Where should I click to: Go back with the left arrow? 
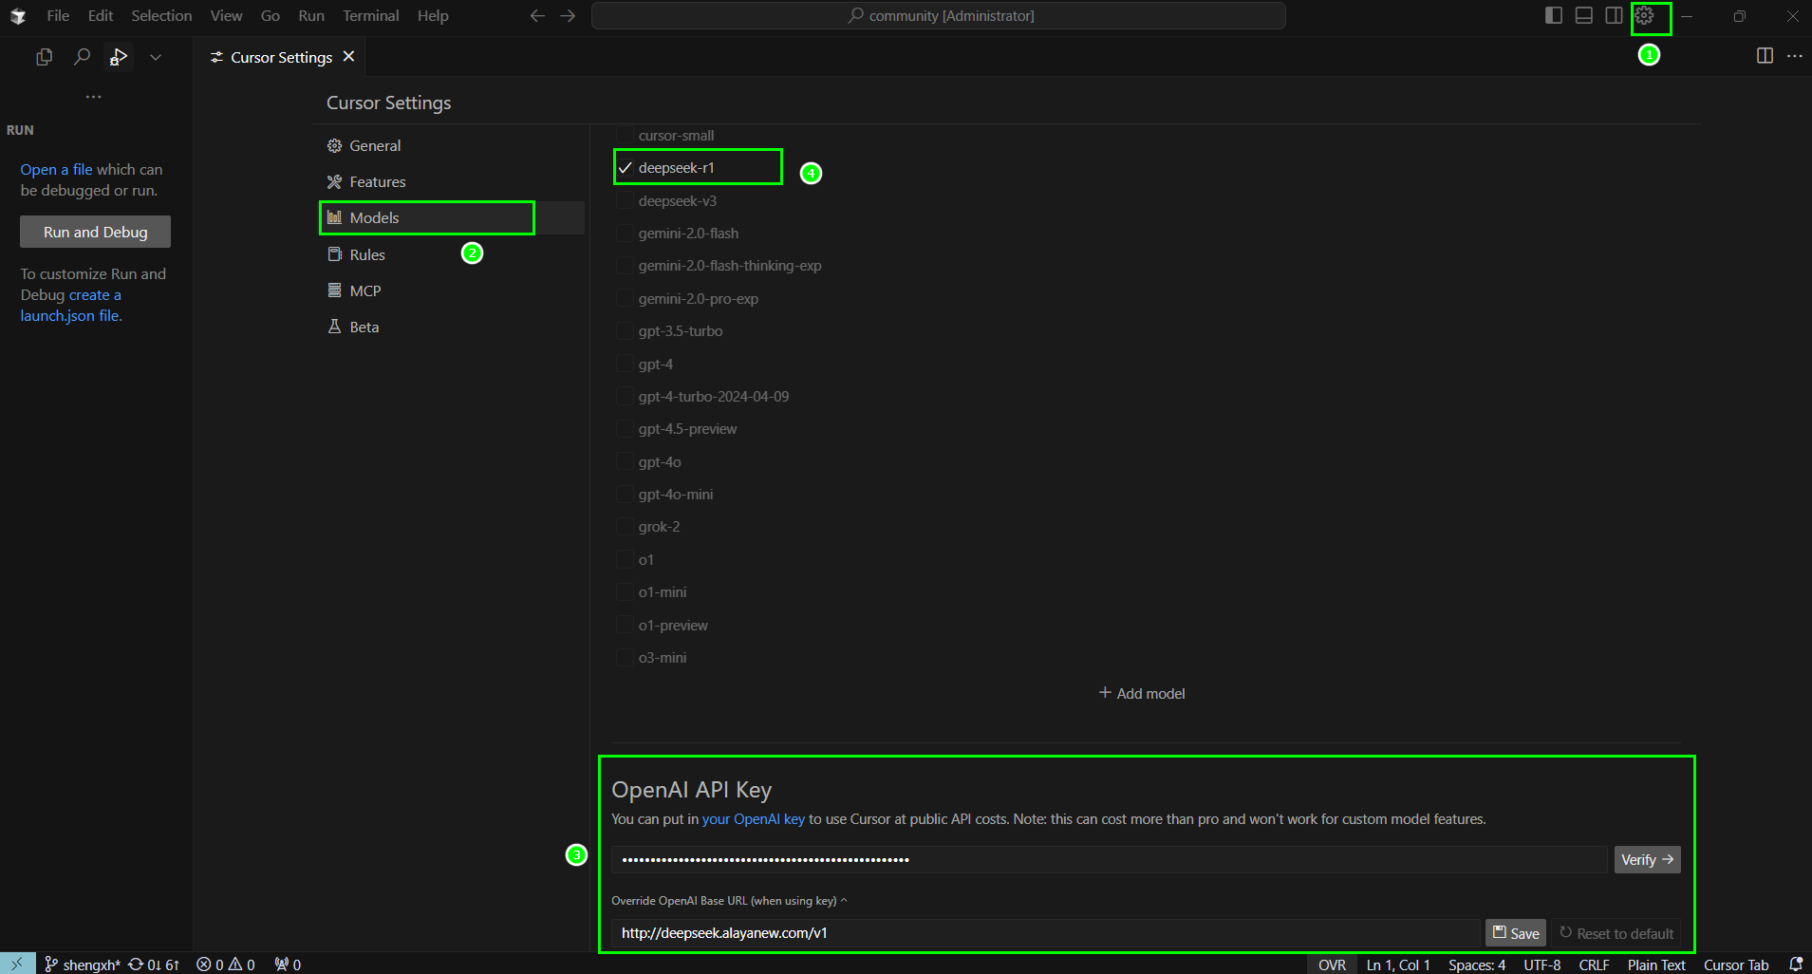click(x=537, y=16)
